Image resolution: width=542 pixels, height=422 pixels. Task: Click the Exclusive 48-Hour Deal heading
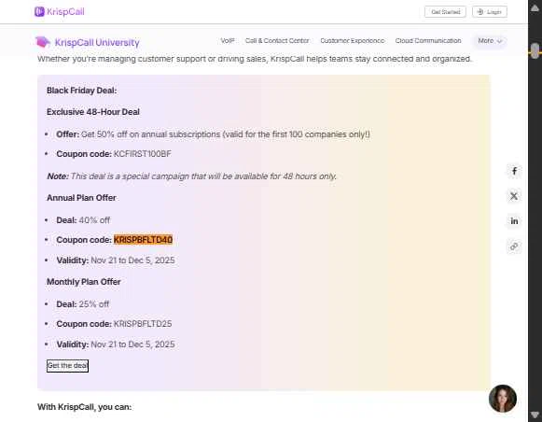pyautogui.click(x=93, y=112)
